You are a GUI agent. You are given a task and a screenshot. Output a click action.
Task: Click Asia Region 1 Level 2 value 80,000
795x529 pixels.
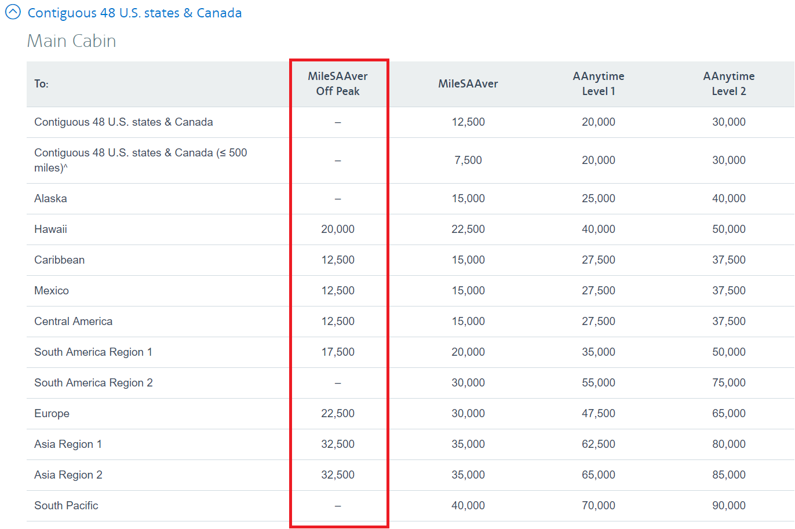coord(729,444)
